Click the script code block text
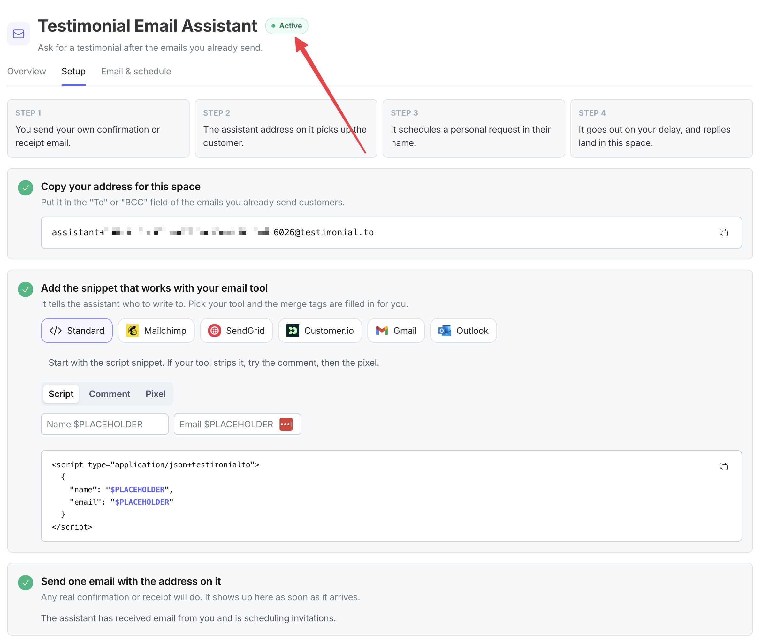The height and width of the screenshot is (644, 762). [x=156, y=496]
